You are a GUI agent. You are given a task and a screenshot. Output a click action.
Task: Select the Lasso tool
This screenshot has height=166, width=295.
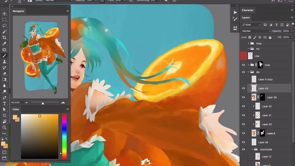(x=4, y=26)
